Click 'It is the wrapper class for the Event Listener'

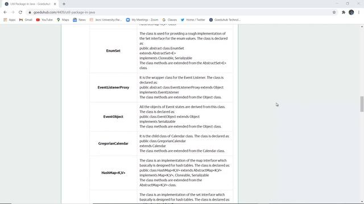coord(172,78)
